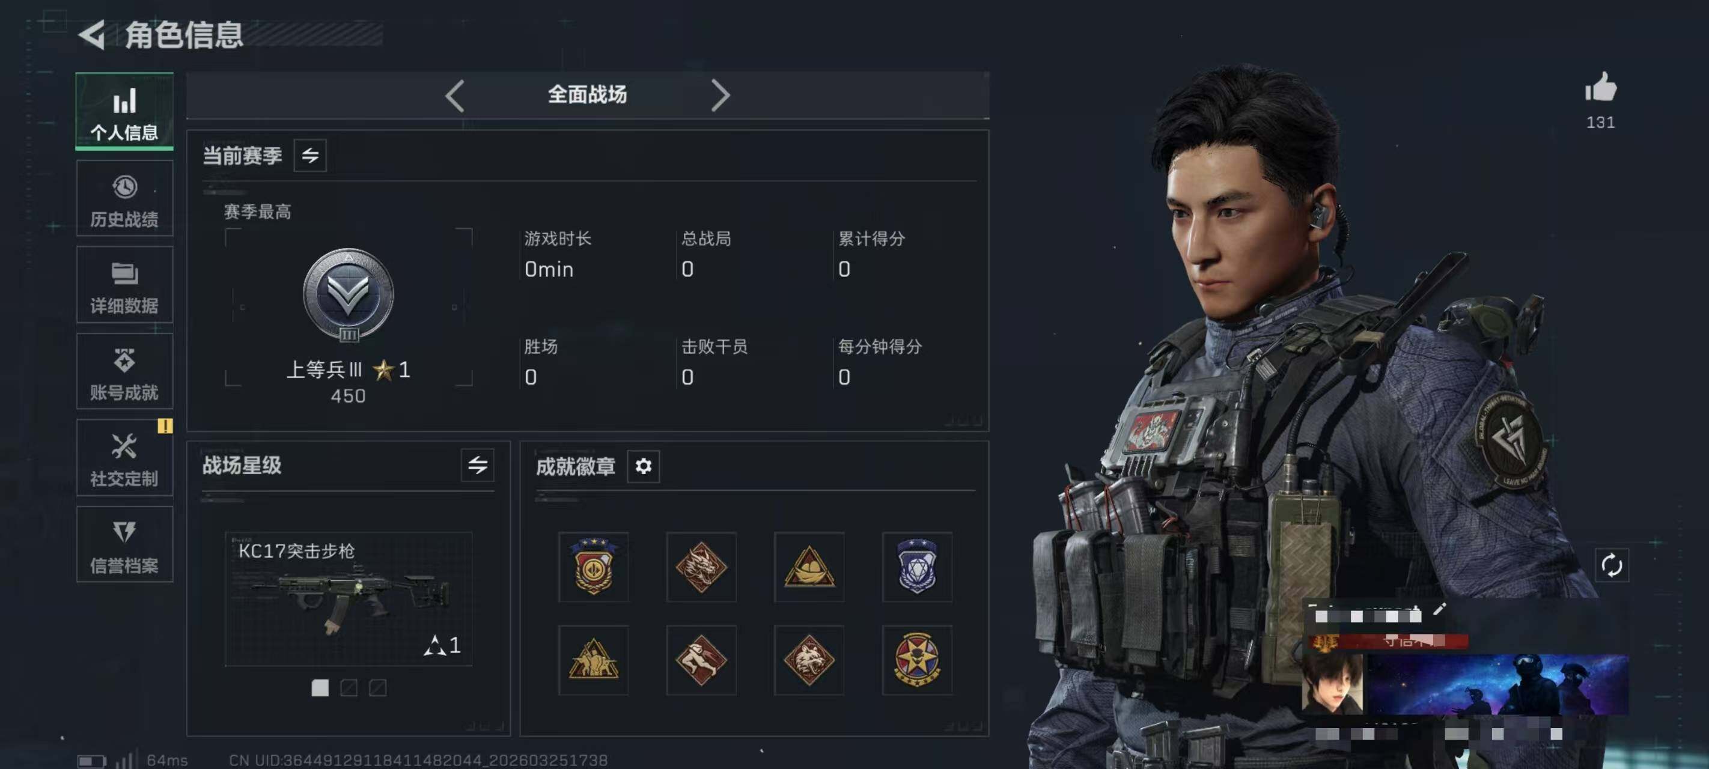Click the 上等兵 III rank emblem
This screenshot has width=1709, height=769.
349,296
